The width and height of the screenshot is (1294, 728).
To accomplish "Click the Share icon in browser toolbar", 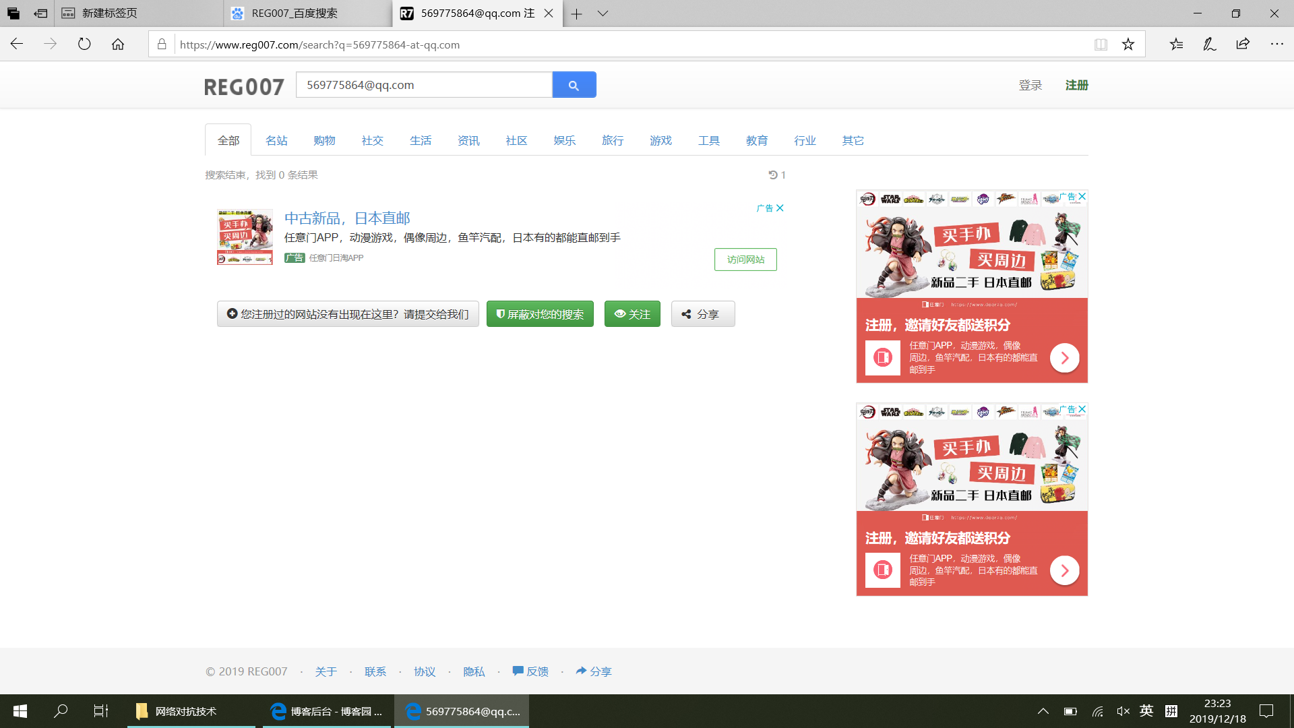I will tap(1243, 44).
